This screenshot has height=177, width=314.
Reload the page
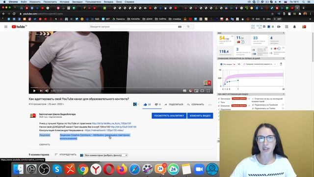tap(14, 14)
